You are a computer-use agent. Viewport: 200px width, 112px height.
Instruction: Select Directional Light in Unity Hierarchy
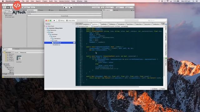[10, 17]
